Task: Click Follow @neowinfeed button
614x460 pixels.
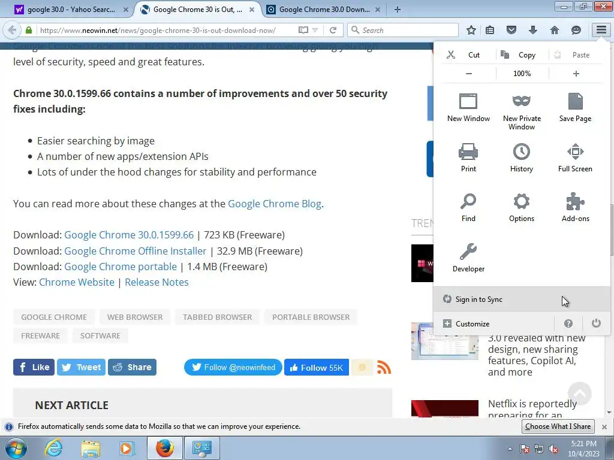Action: click(x=233, y=367)
